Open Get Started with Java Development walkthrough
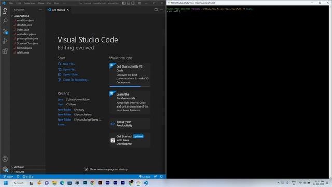 tap(130, 140)
